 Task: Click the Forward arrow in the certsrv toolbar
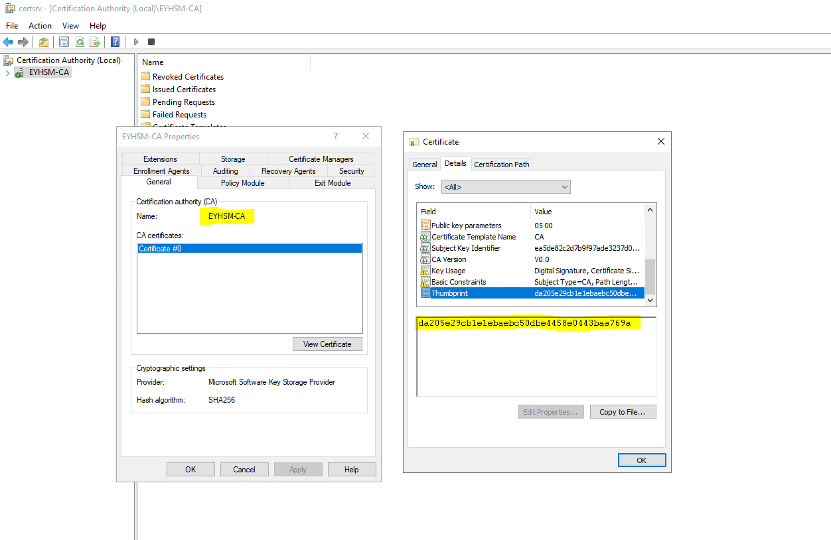click(x=23, y=42)
